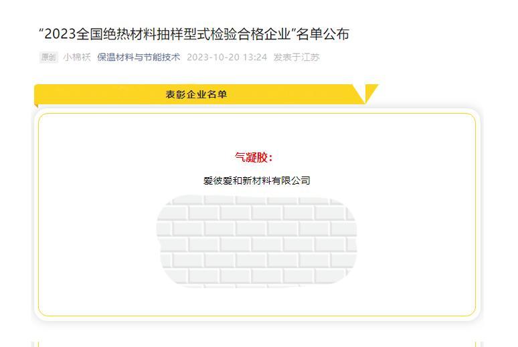Click the 原创 original-content tag
The image size is (518, 347).
click(49, 57)
